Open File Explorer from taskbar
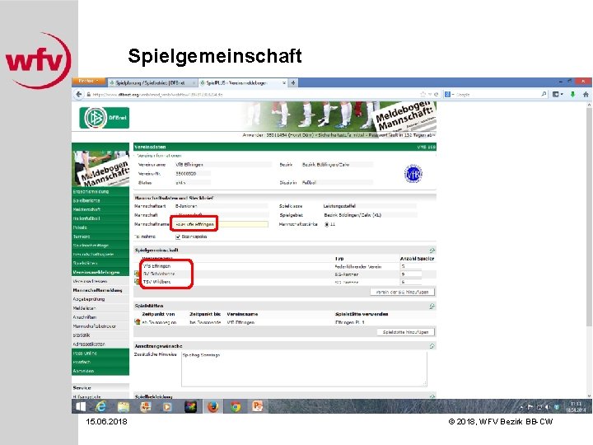 pyautogui.click(x=124, y=407)
